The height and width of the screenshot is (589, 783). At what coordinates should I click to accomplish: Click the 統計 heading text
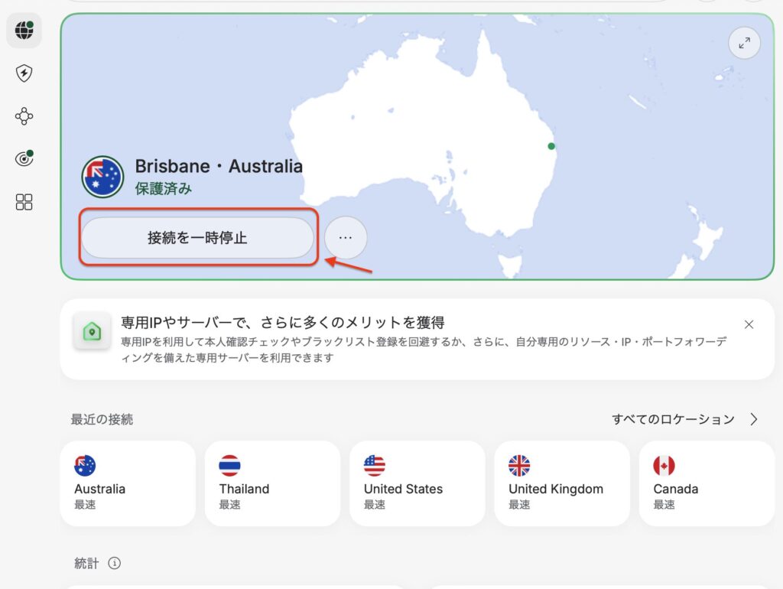86,564
